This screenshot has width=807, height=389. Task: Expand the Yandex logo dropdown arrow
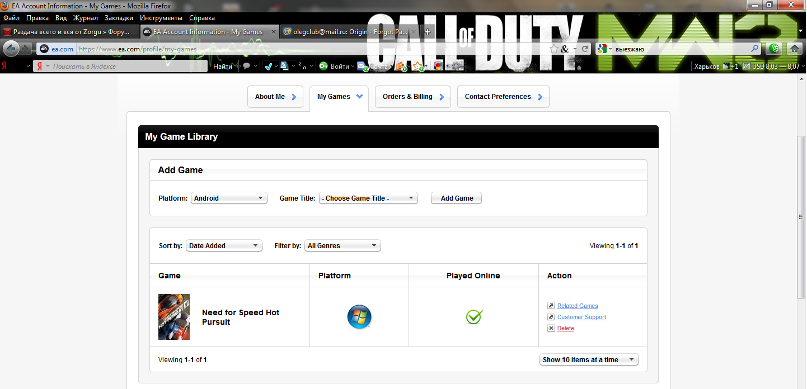(x=29, y=66)
